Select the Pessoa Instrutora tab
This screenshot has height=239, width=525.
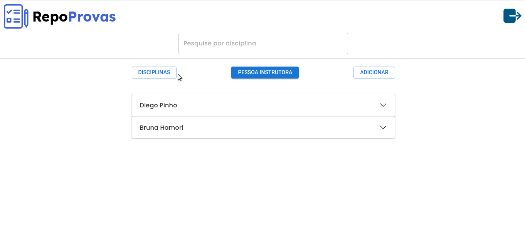pyautogui.click(x=265, y=72)
